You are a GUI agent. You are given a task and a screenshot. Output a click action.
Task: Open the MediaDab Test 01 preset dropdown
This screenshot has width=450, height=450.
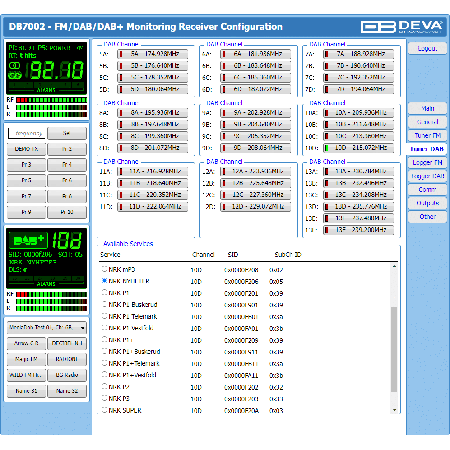tap(46, 328)
